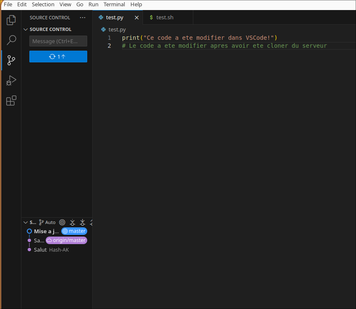Click the Pull icon in graph toolbar
356x309 pixels.
click(83, 222)
